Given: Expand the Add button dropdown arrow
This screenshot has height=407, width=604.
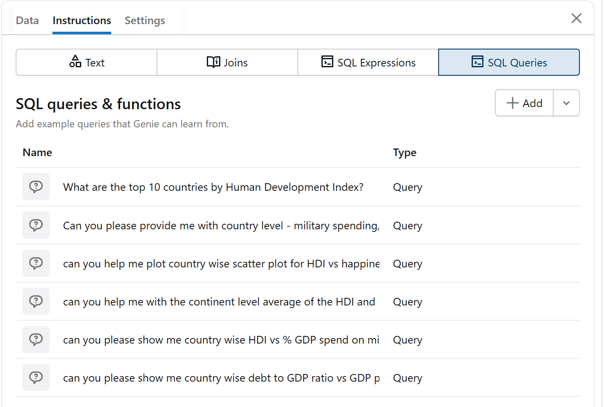Looking at the screenshot, I should [x=566, y=103].
